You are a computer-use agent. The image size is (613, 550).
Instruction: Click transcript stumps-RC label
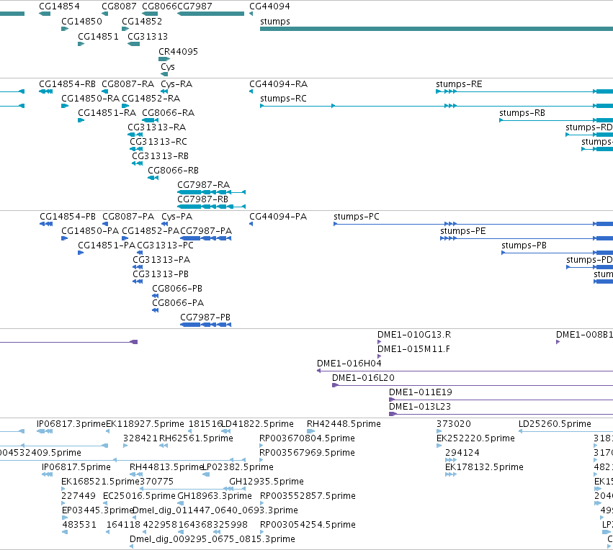coord(283,99)
